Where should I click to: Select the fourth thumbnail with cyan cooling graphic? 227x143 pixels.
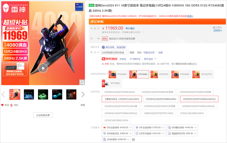57,94
